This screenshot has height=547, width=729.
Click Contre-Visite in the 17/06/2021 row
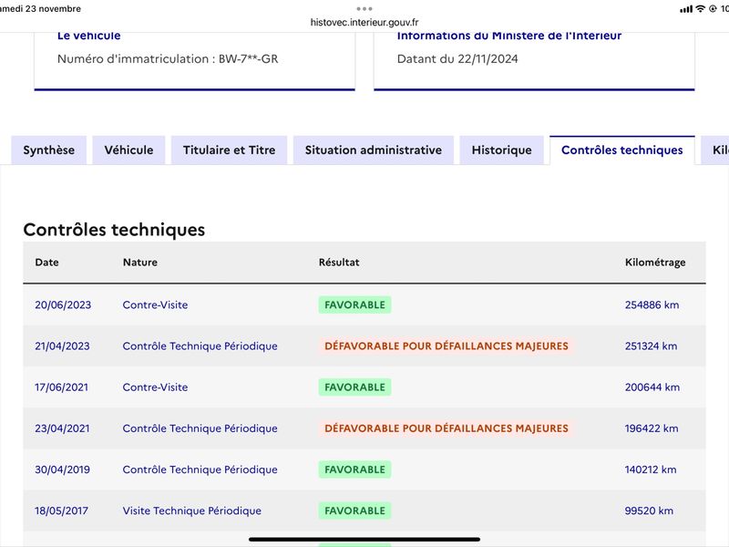coord(155,387)
